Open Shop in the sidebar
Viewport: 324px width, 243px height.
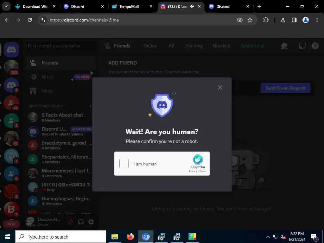coord(61,91)
